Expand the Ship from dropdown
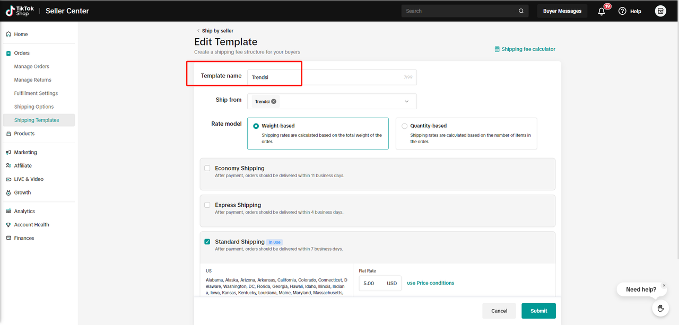Viewport: 679px width, 325px height. click(406, 101)
